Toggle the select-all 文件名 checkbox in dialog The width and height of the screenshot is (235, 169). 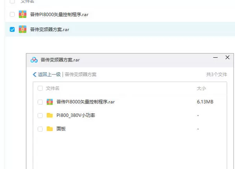[40, 88]
